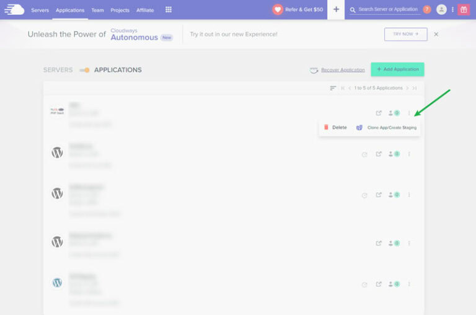The width and height of the screenshot is (476, 315).
Task: Toggle the Servers/Applications switch
Action: click(x=85, y=70)
